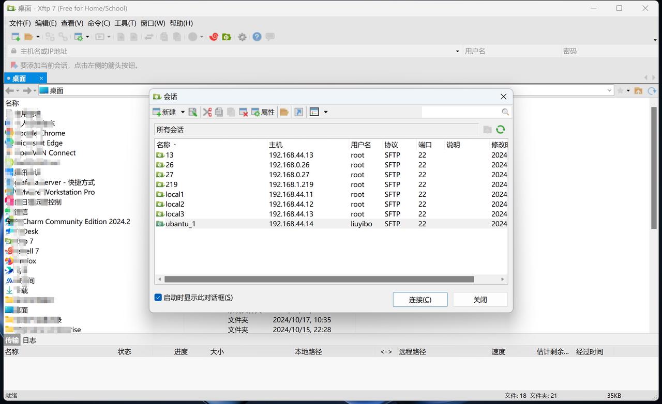662x404 pixels.
Task: Select the local1 session row
Action: (x=331, y=194)
